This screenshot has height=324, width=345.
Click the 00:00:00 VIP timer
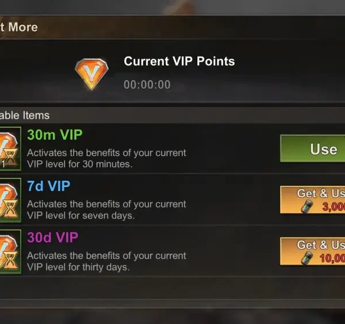coord(147,85)
